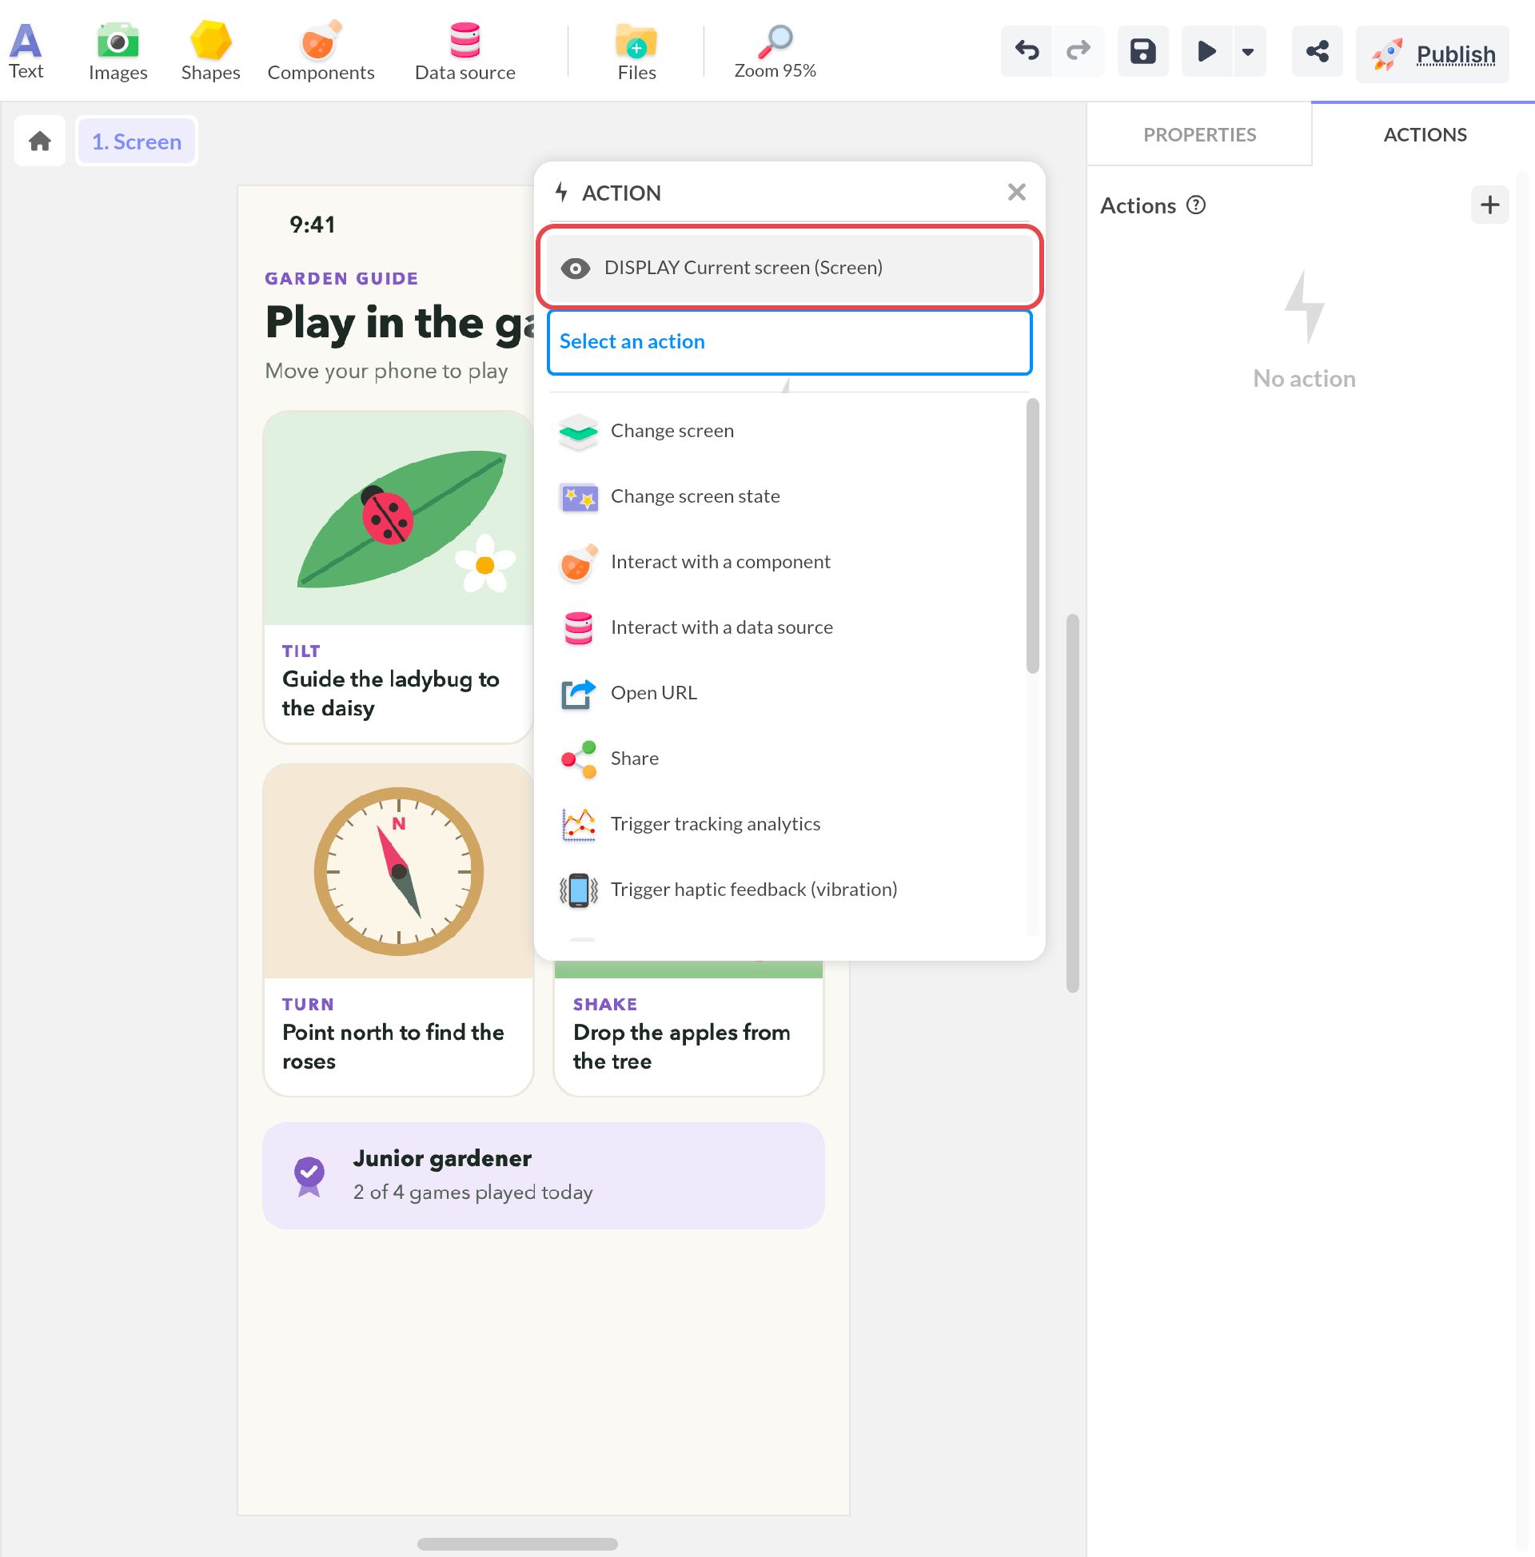The height and width of the screenshot is (1557, 1535).
Task: Publish the app
Action: click(x=1432, y=54)
